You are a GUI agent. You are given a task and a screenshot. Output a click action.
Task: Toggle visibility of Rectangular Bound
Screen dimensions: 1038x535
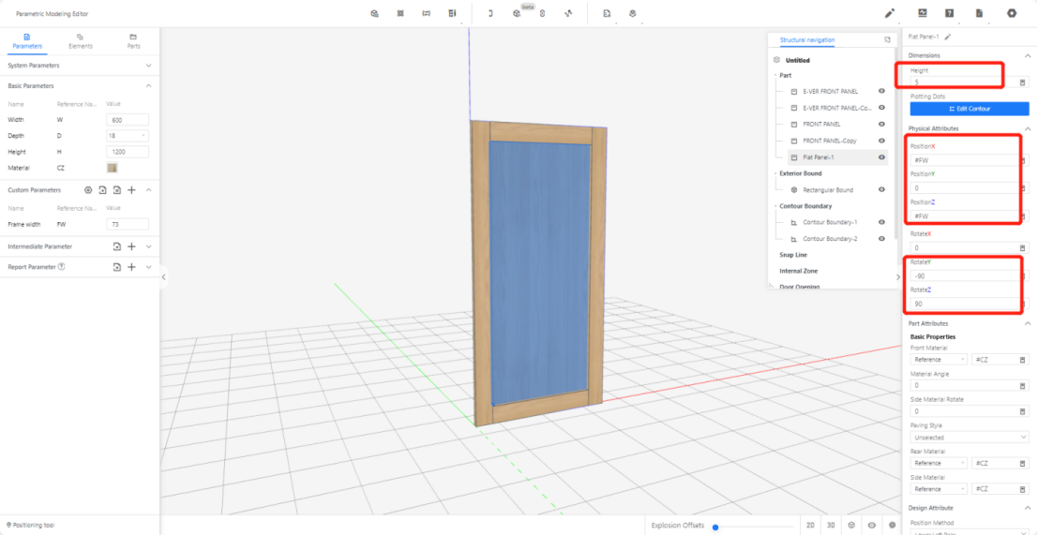click(x=881, y=190)
